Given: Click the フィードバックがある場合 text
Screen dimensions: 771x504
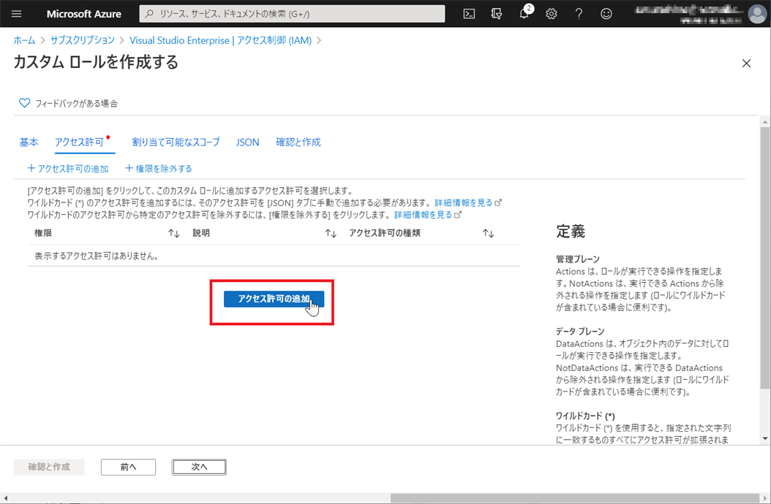Looking at the screenshot, I should click(77, 103).
